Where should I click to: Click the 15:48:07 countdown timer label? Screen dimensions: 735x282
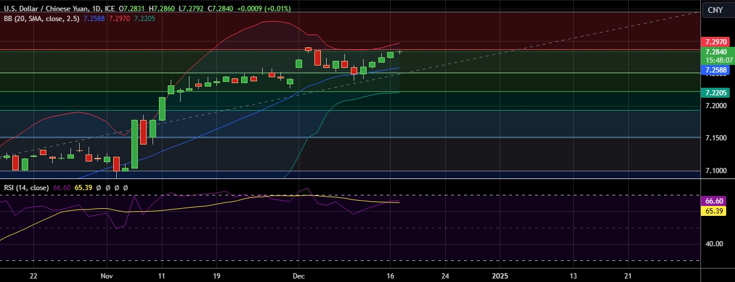(x=718, y=60)
